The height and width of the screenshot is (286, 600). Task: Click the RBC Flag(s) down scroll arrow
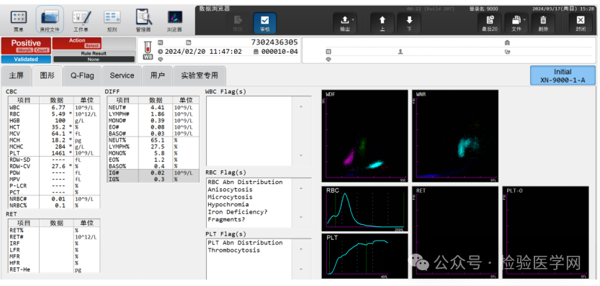301,217
